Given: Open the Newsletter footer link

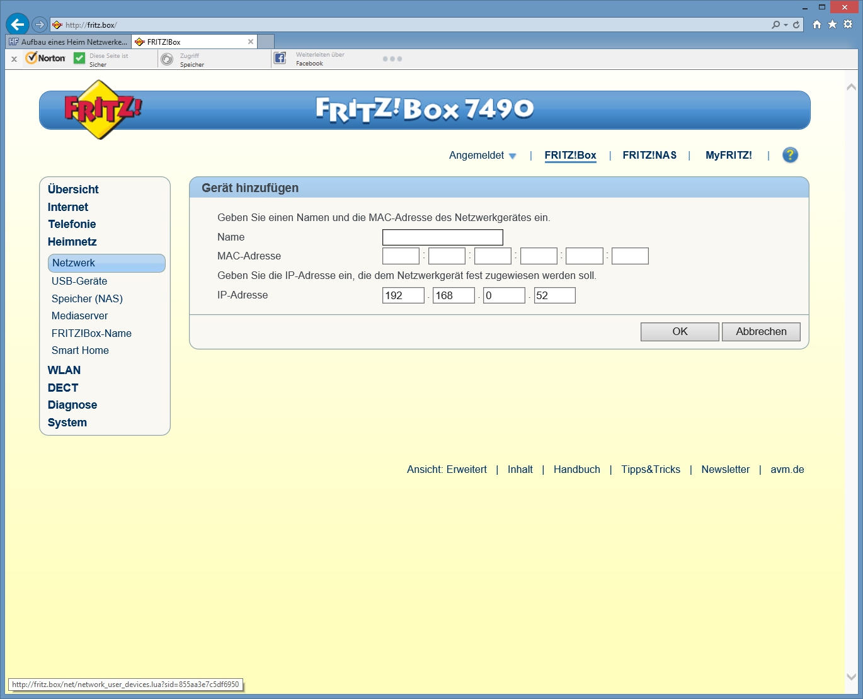Looking at the screenshot, I should click(x=726, y=470).
